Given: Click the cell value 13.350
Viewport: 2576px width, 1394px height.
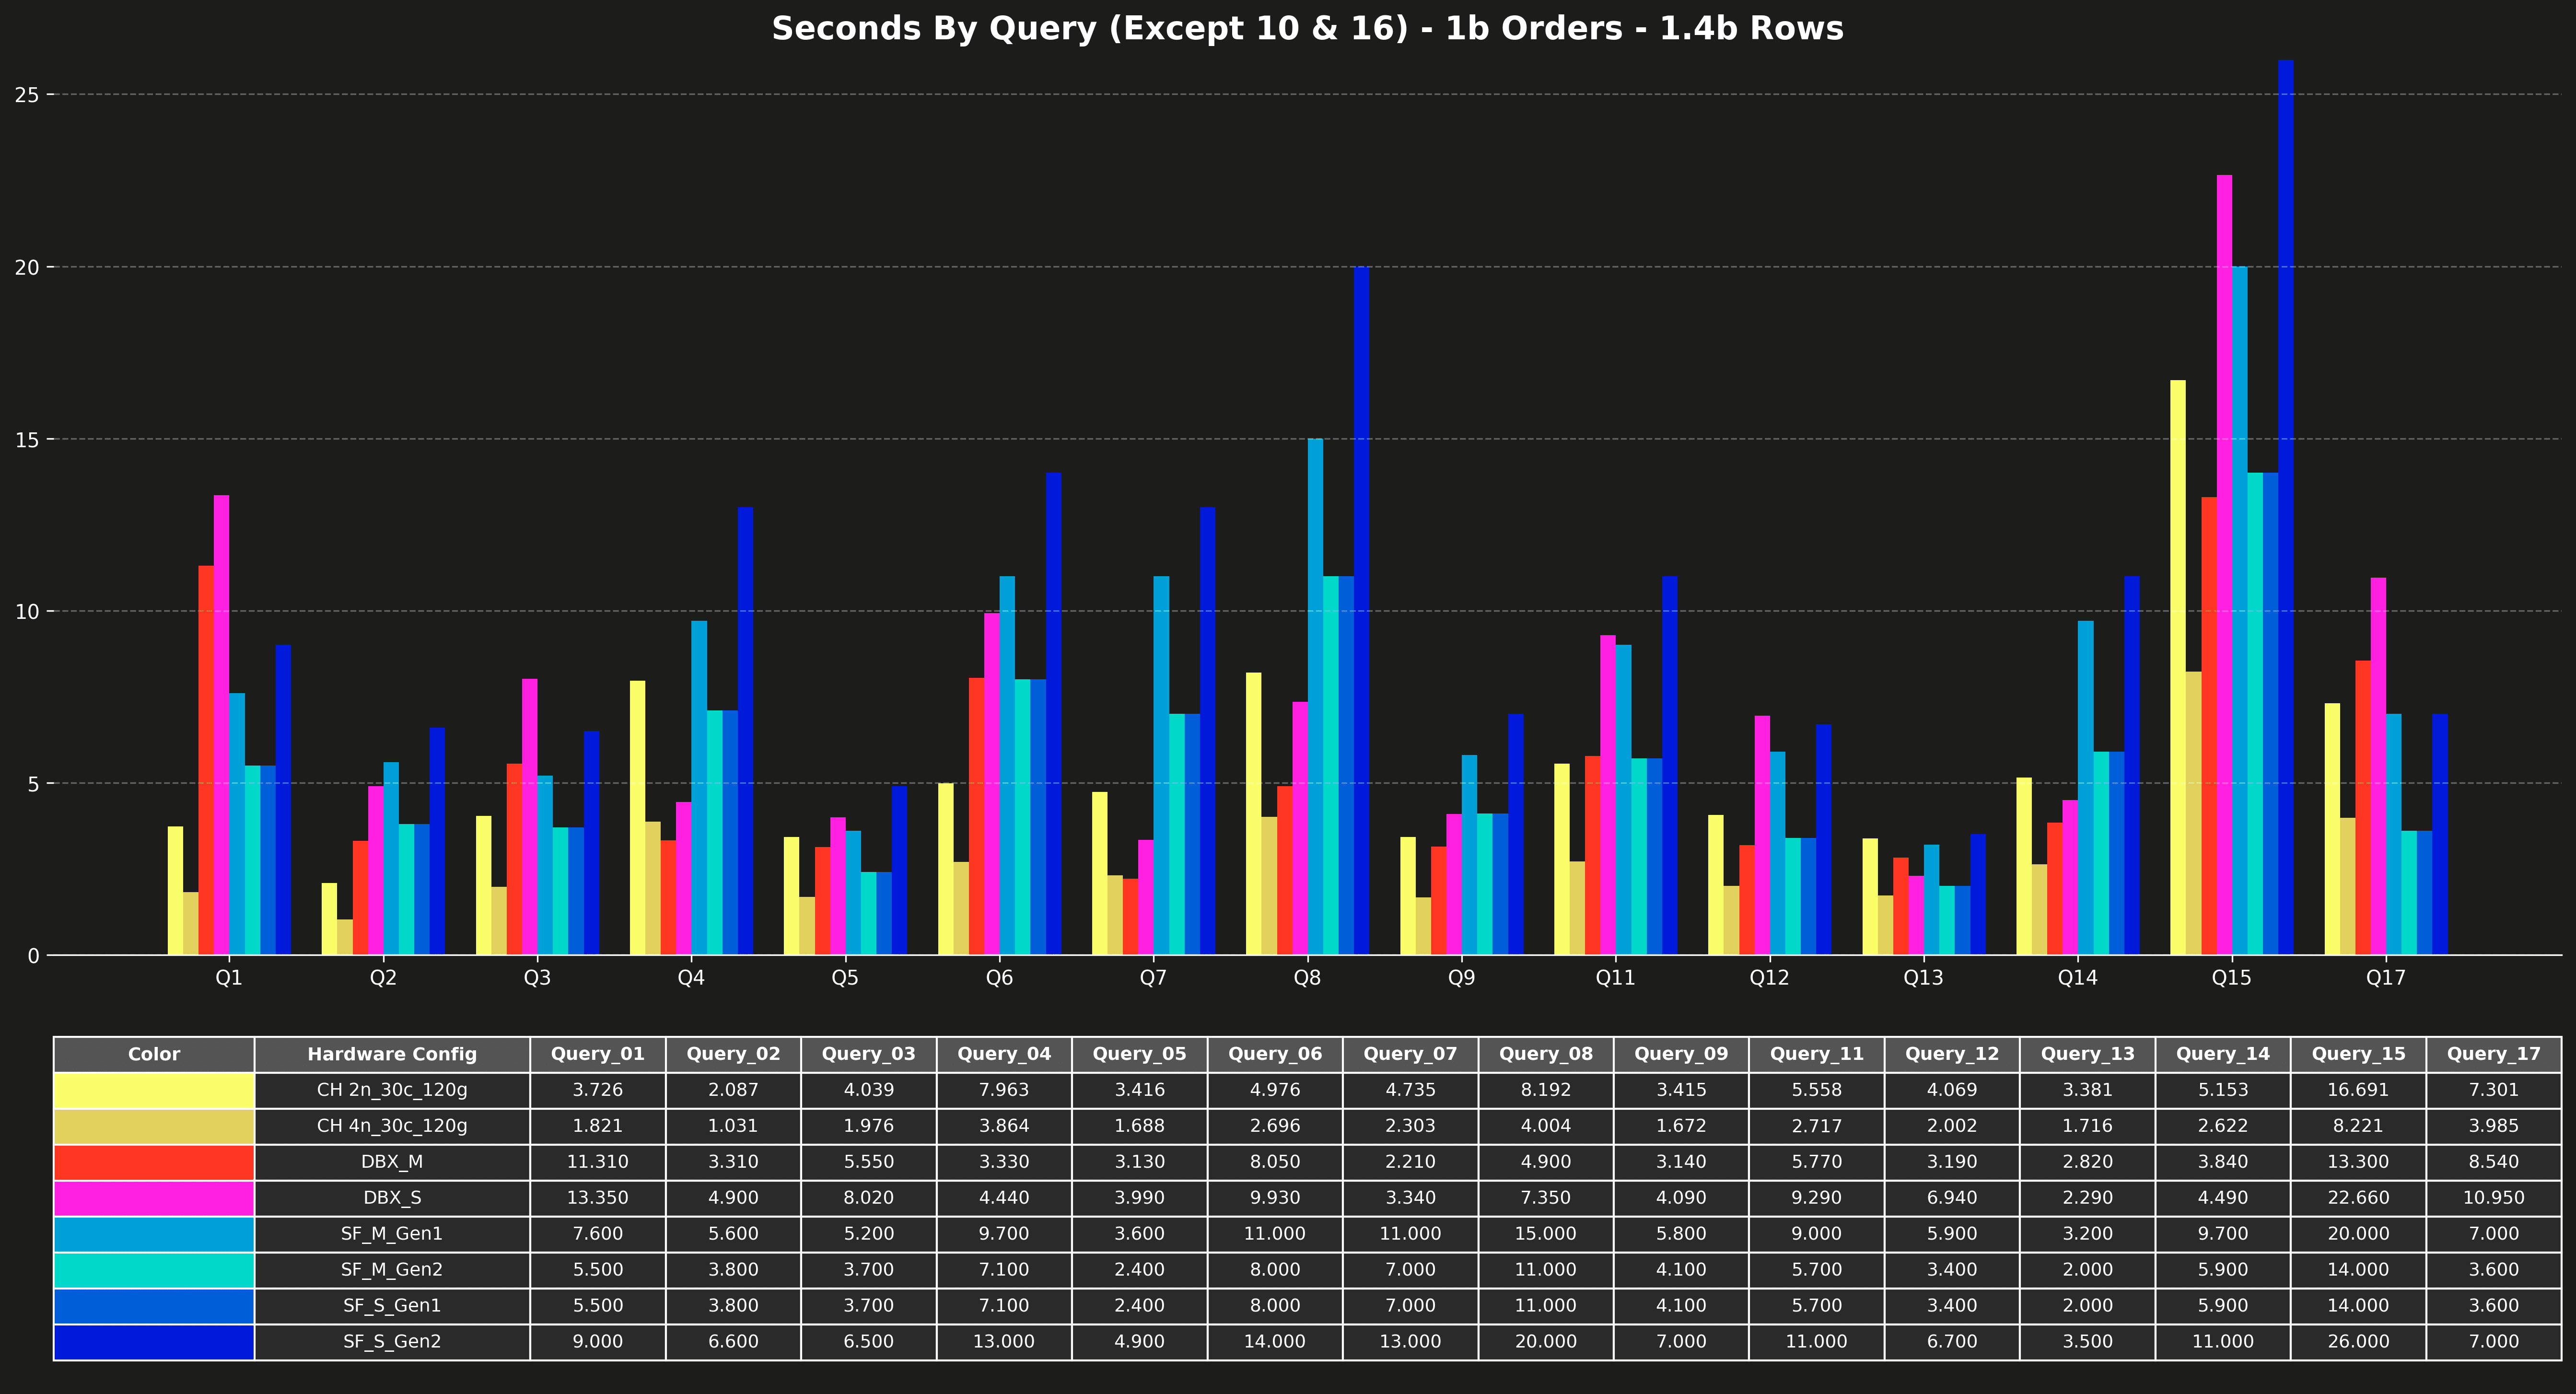Looking at the screenshot, I should (598, 1198).
